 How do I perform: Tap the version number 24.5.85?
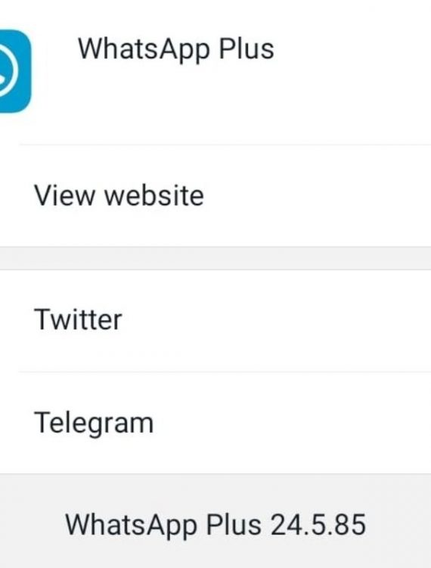coord(318,525)
